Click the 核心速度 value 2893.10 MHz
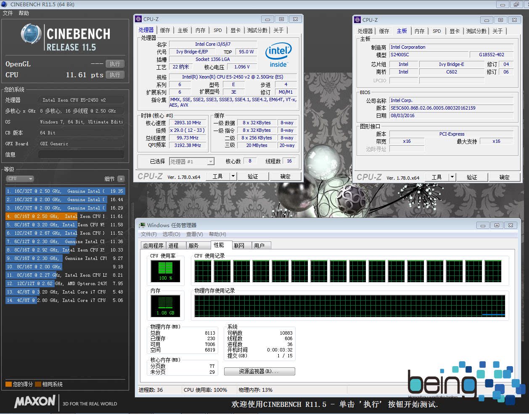The image size is (529, 414). click(x=188, y=123)
